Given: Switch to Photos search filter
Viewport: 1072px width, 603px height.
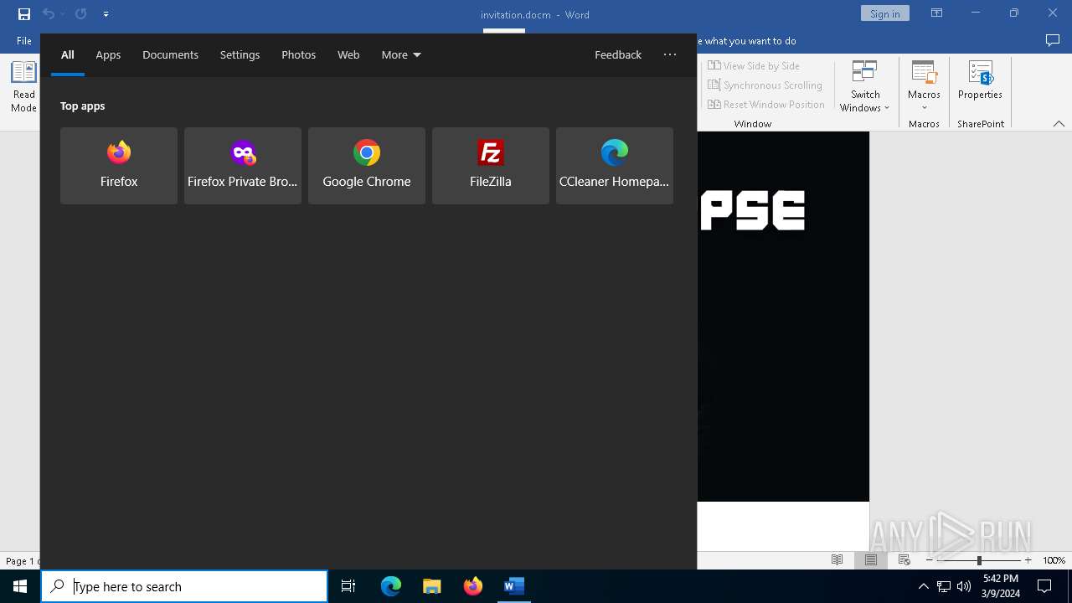Looking at the screenshot, I should click(298, 54).
